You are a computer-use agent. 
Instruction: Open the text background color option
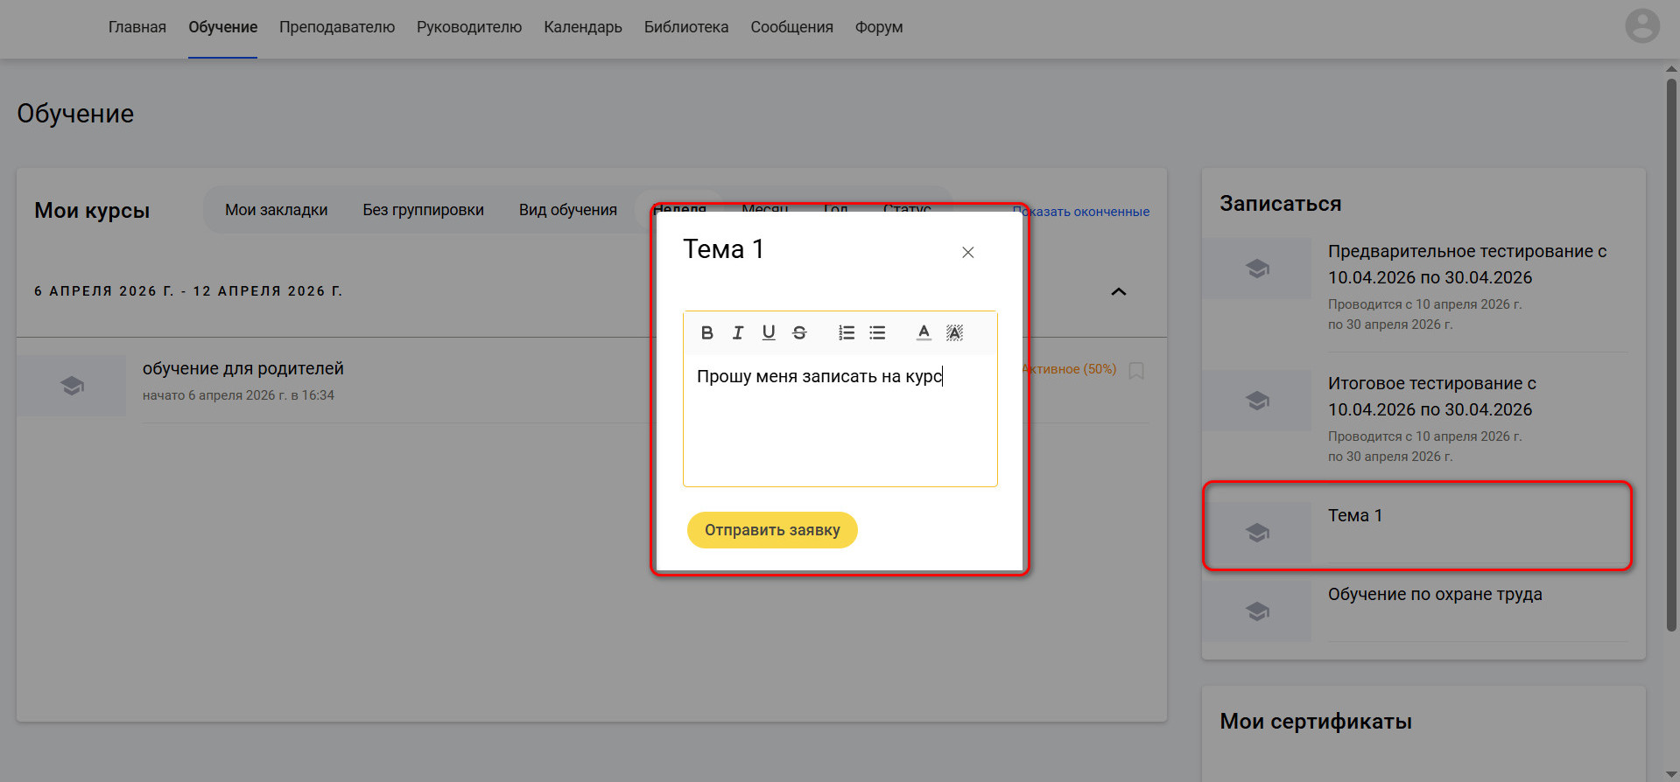point(954,332)
